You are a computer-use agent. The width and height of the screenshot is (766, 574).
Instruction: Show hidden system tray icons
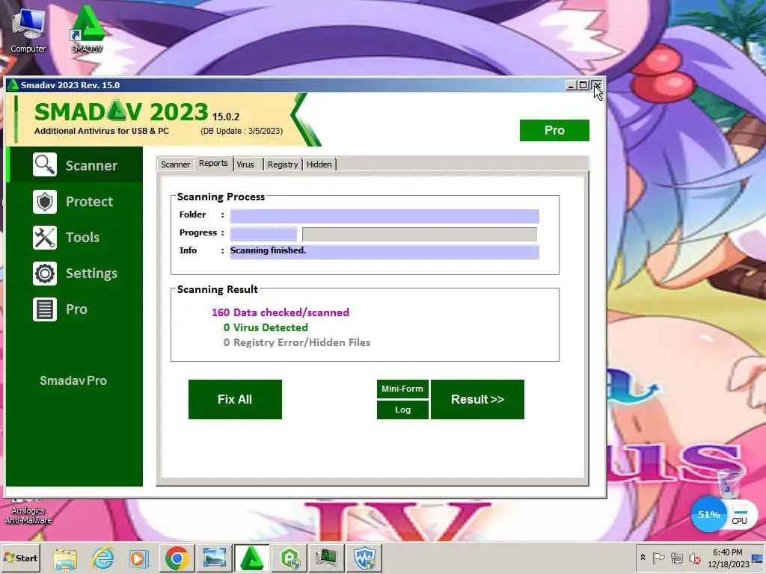pyautogui.click(x=643, y=558)
